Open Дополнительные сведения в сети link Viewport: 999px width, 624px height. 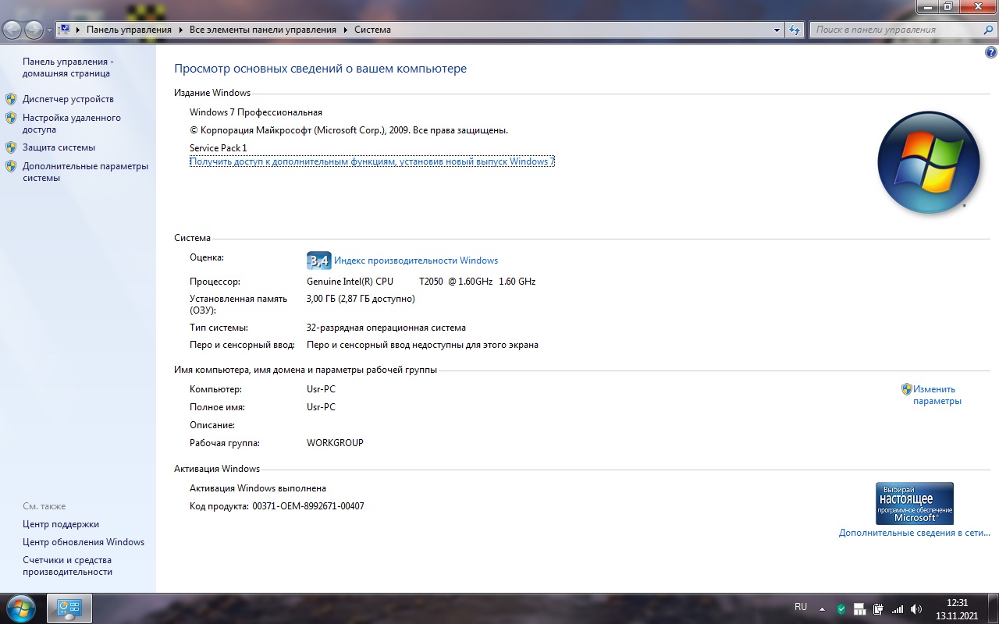tap(914, 533)
